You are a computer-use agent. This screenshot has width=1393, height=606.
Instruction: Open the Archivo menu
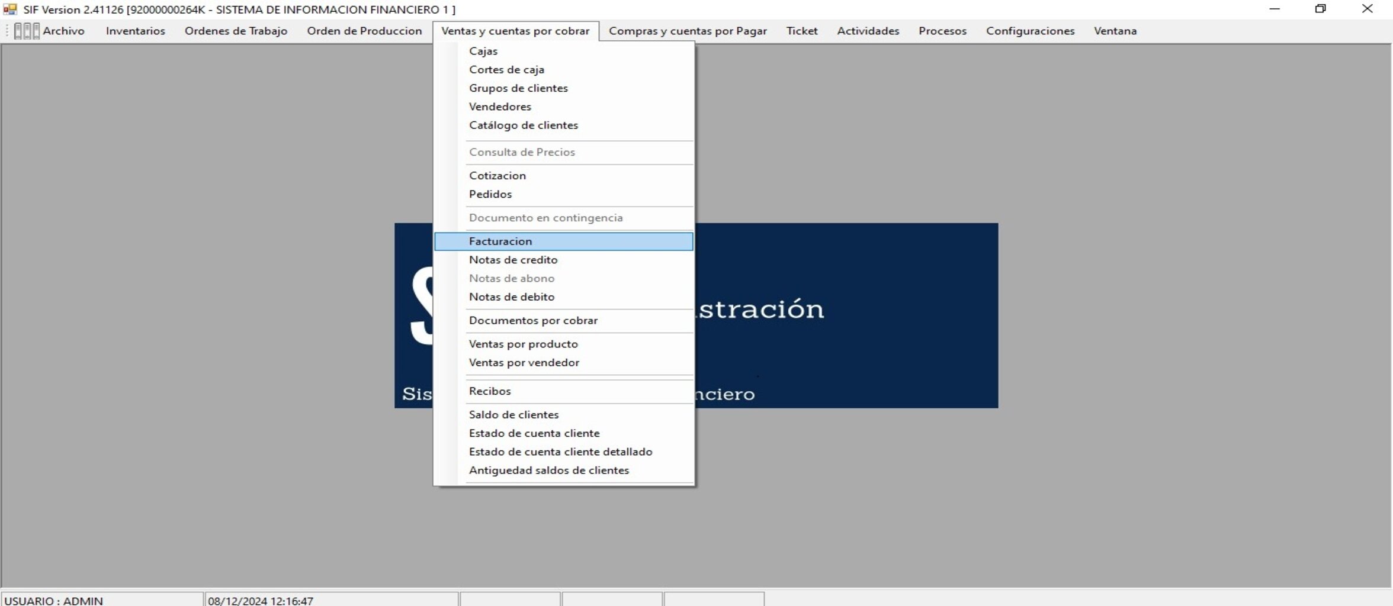63,31
